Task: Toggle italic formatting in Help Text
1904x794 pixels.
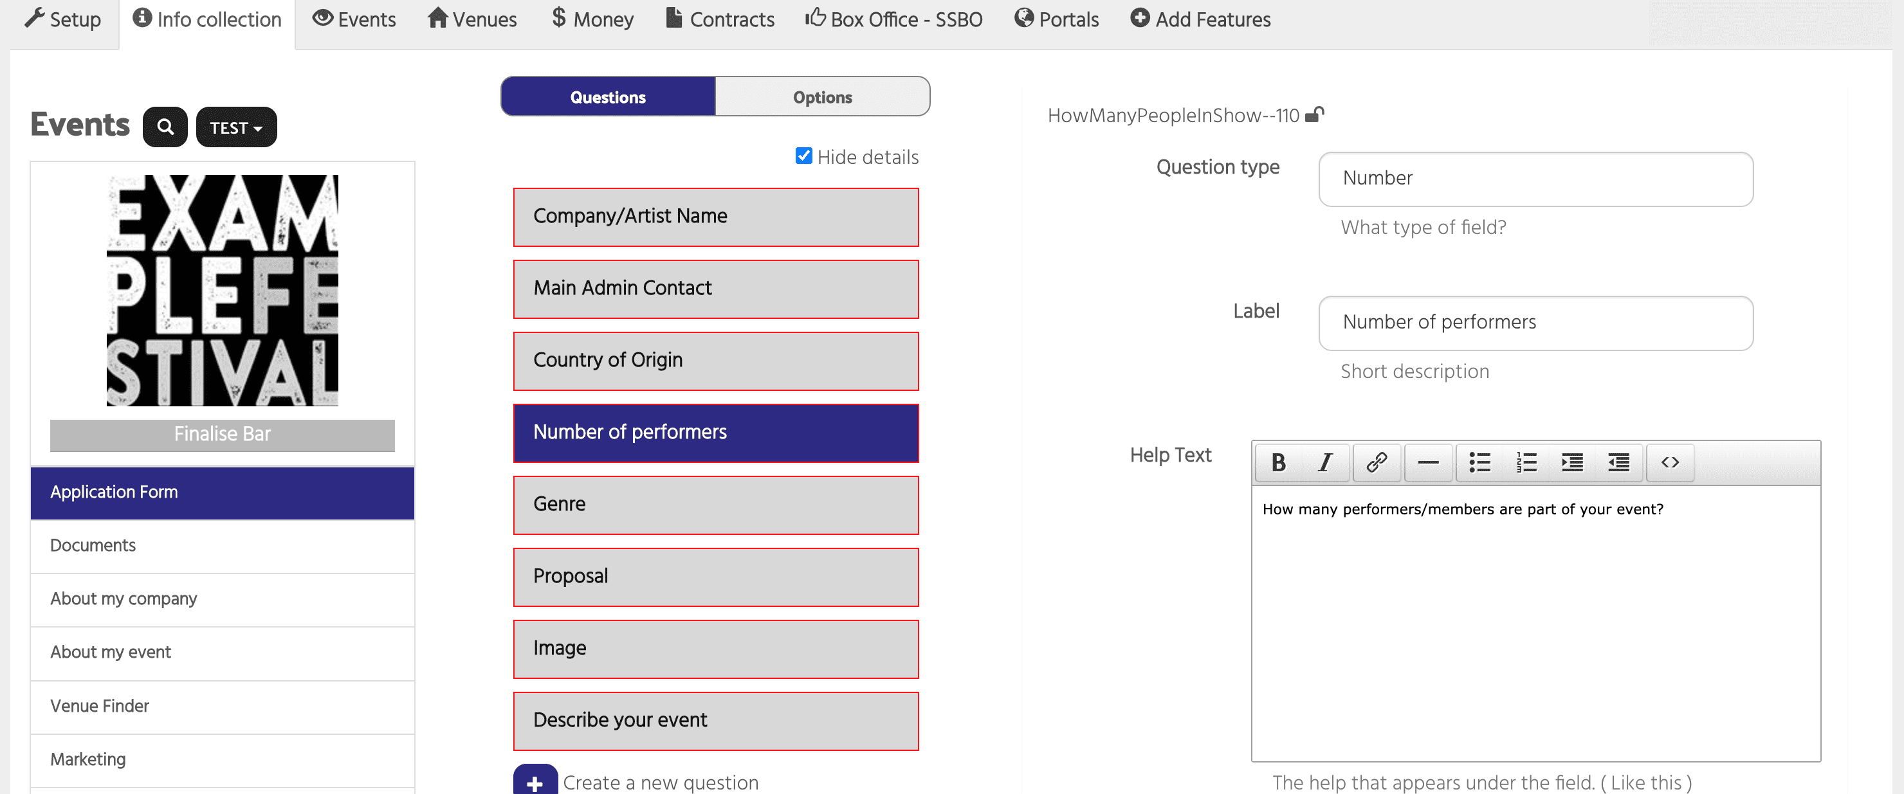Action: (1324, 462)
